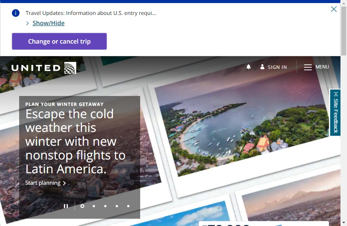This screenshot has height=226, width=347.
Task: Click the United Airlines globe logo
Action: click(70, 68)
